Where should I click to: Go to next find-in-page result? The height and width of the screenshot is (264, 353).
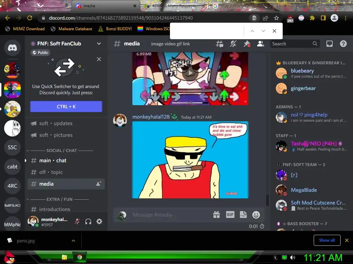tap(263, 31)
